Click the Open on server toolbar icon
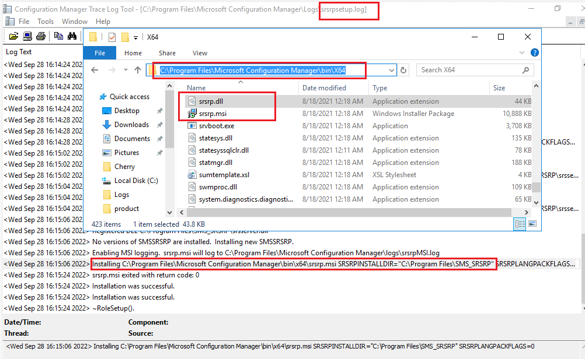Image resolution: width=585 pixels, height=359 pixels. pos(27,36)
